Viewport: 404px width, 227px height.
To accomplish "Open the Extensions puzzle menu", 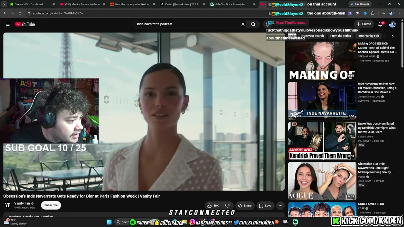I will 373,13.
